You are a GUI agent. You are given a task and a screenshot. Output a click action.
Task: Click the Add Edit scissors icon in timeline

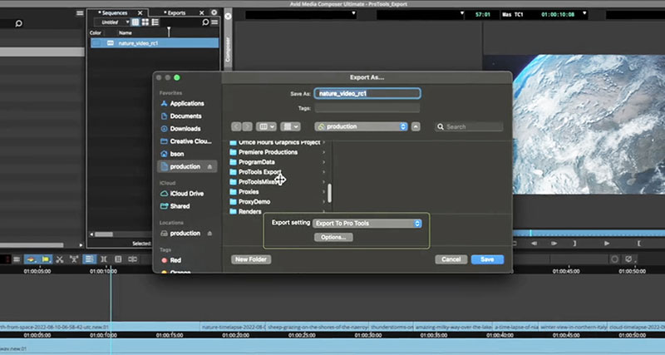point(60,259)
